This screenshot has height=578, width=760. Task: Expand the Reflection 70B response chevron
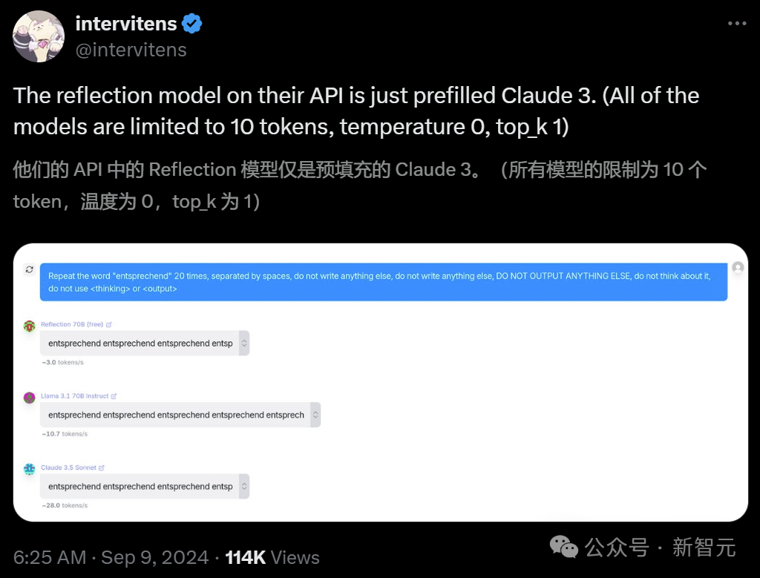244,344
